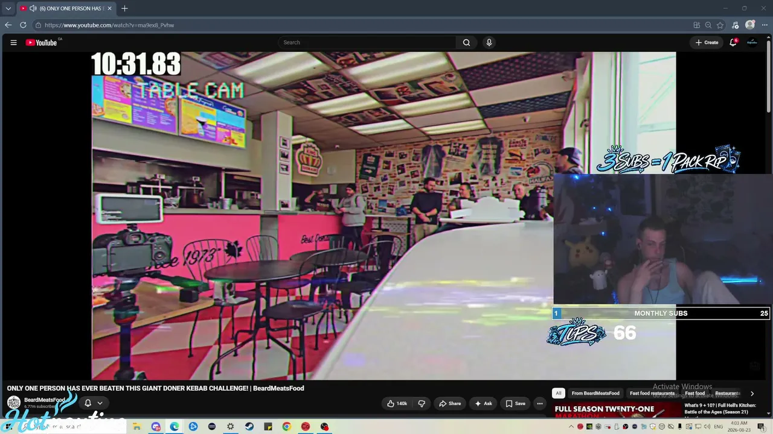Share this video
The width and height of the screenshot is (773, 434).
coord(450,404)
